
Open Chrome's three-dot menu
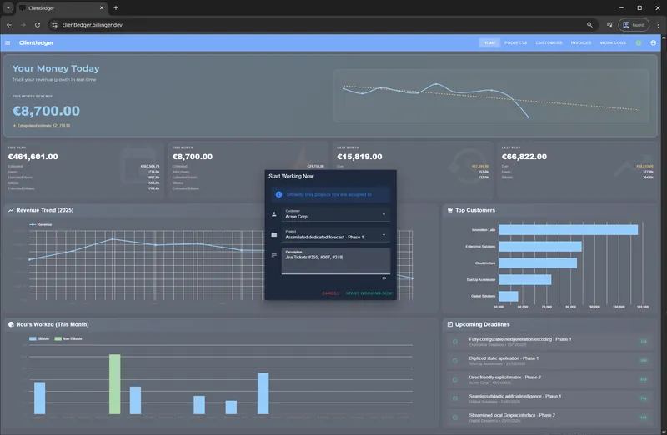coord(657,25)
